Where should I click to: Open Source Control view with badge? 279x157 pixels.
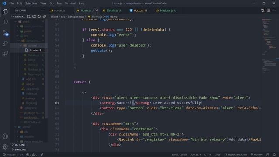coord(6,33)
